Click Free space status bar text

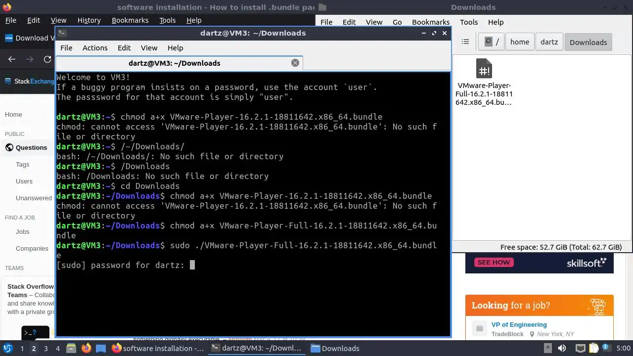click(x=561, y=247)
